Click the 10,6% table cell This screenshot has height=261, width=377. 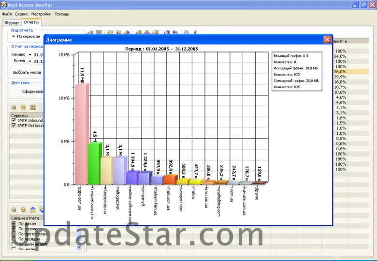(x=340, y=92)
